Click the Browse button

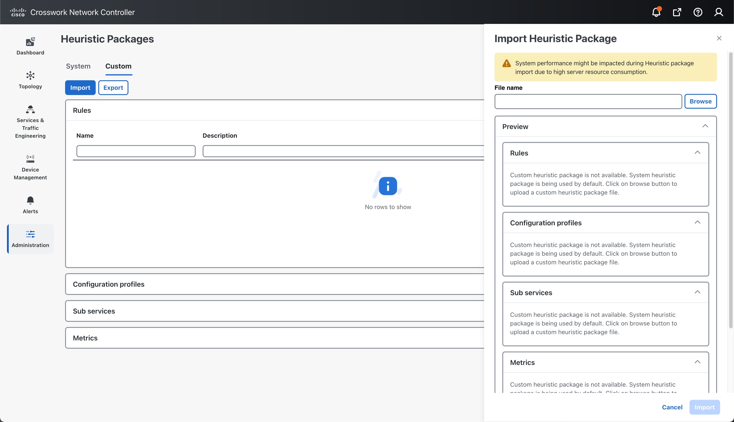700,101
